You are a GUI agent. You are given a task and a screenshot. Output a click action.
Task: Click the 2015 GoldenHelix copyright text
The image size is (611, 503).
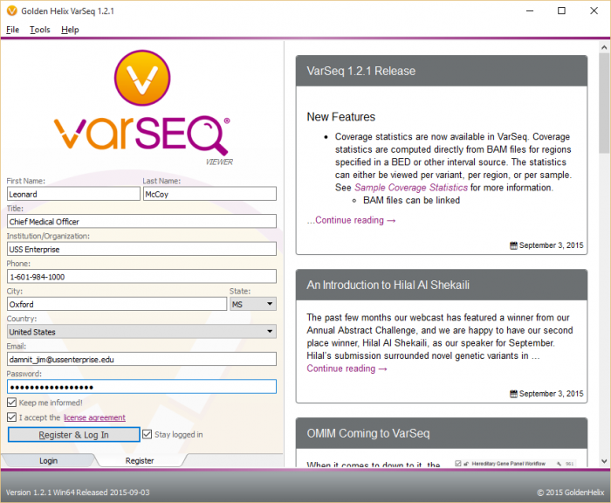click(571, 492)
